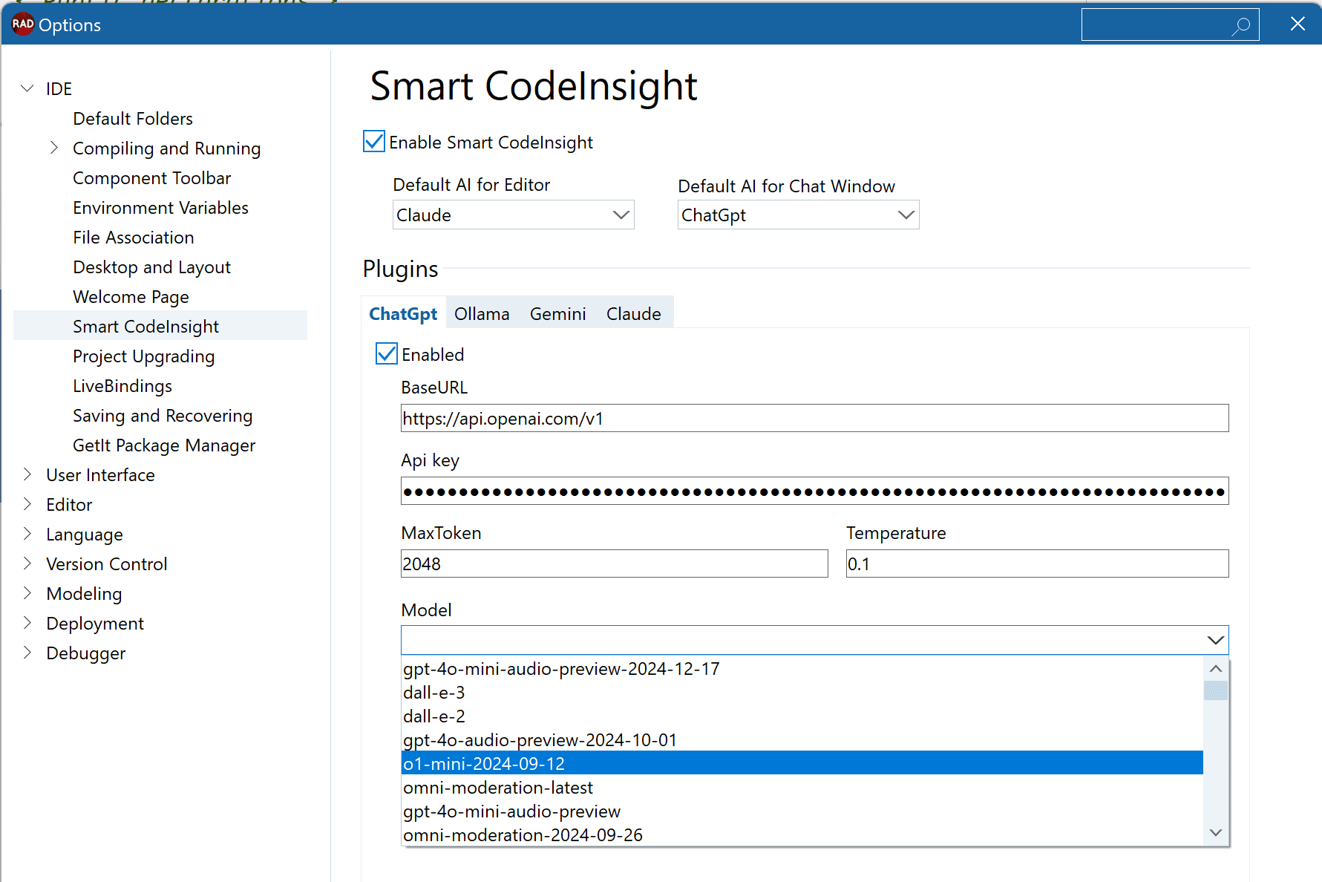Click the Model combo box text field
This screenshot has width=1322, height=882.
point(802,640)
